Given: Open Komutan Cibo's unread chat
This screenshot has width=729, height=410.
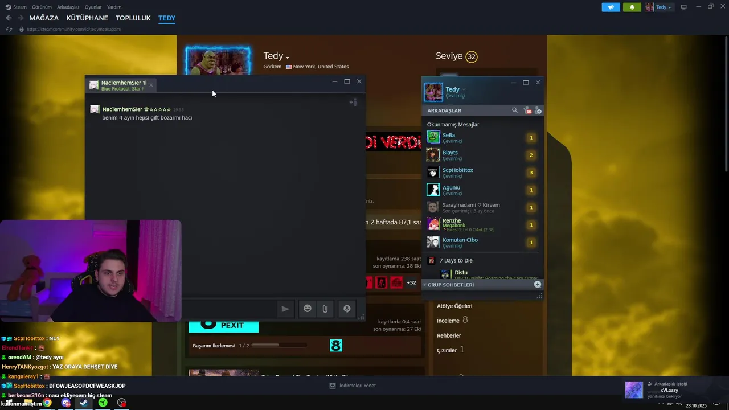Looking at the screenshot, I should (482, 243).
